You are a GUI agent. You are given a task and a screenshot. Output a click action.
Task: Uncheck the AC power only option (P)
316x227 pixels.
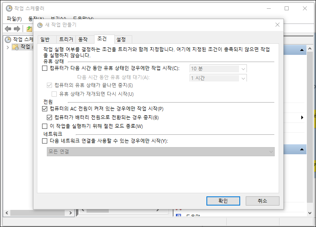44,109
